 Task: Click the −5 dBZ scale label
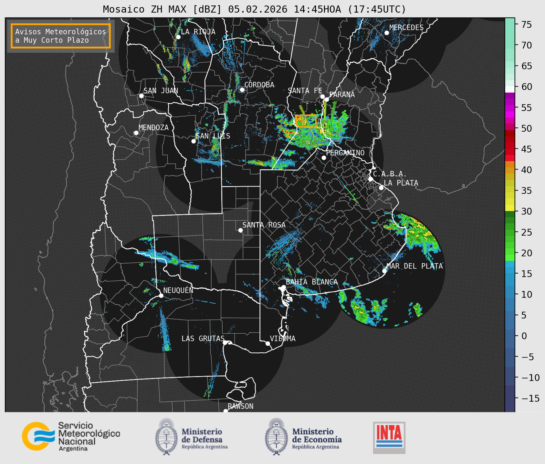527,357
